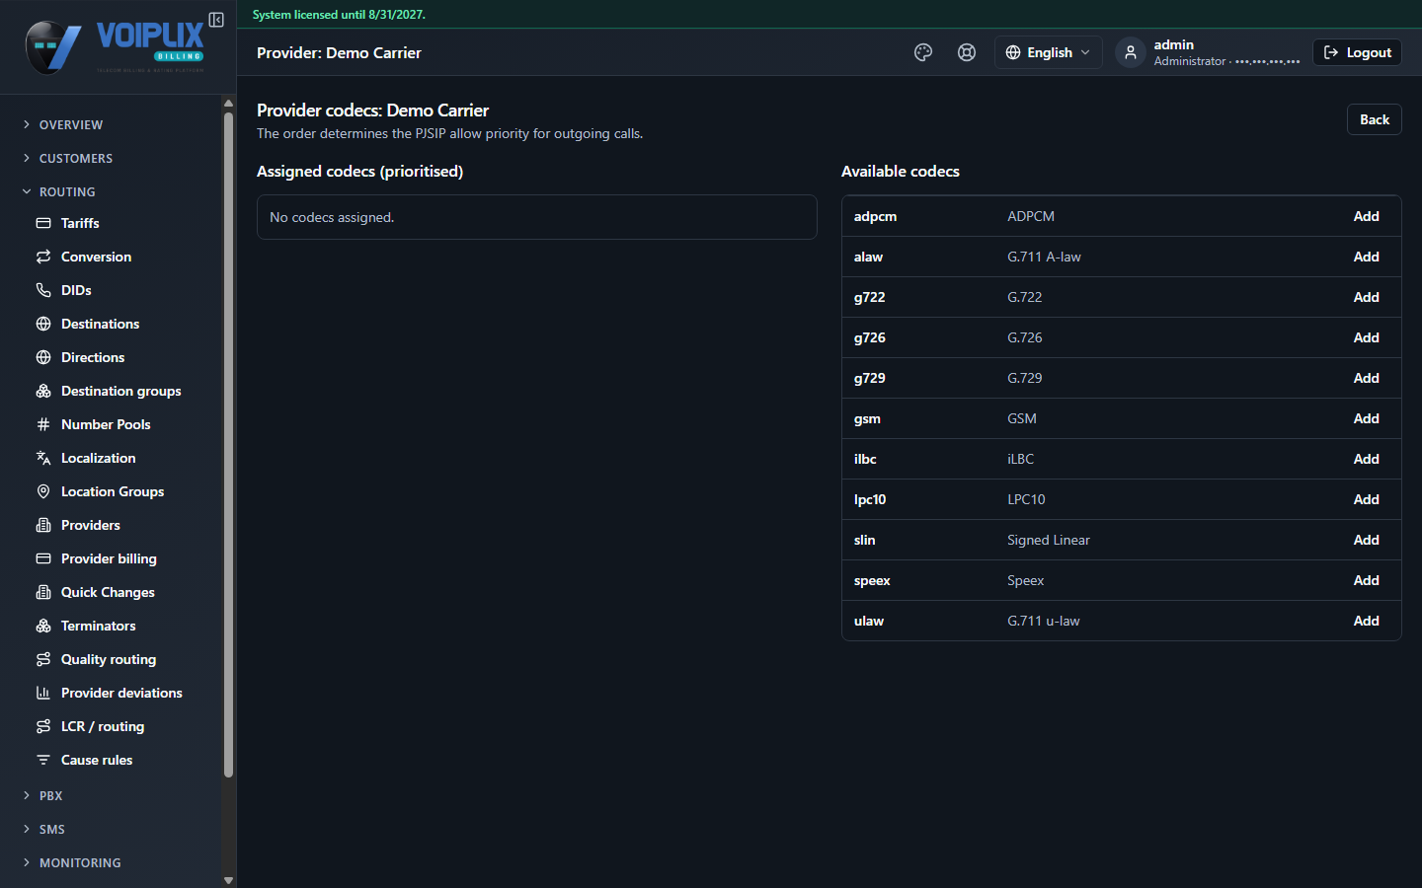Open the theme palette icon
Screen dimensions: 1422x888
tap(923, 52)
